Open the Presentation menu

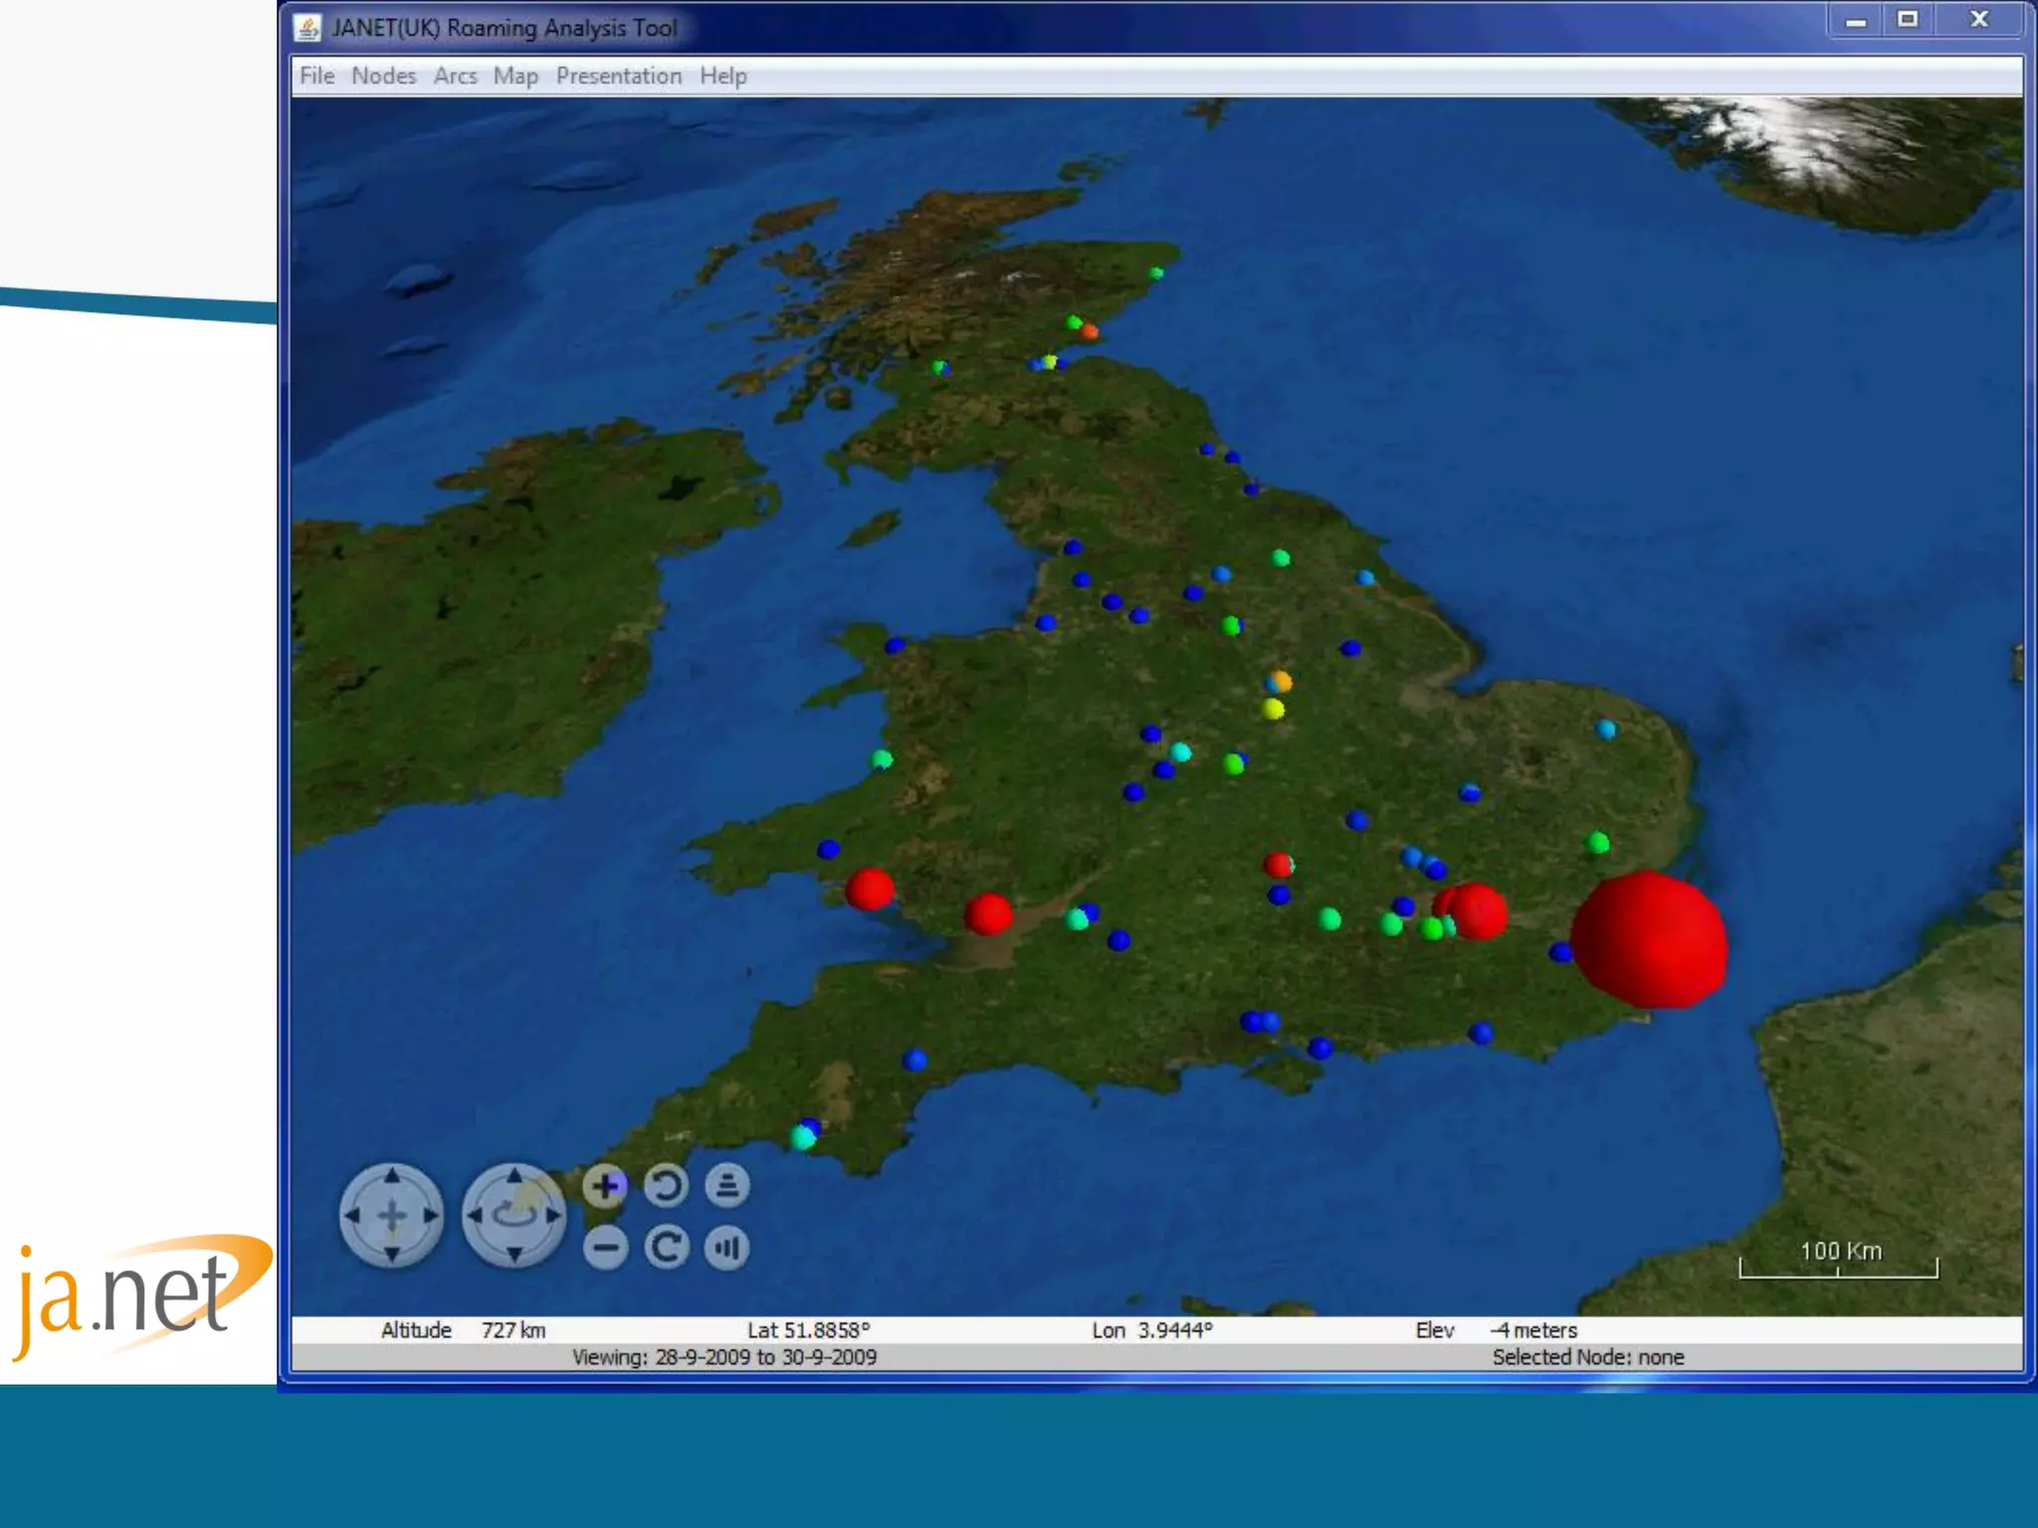pyautogui.click(x=618, y=76)
